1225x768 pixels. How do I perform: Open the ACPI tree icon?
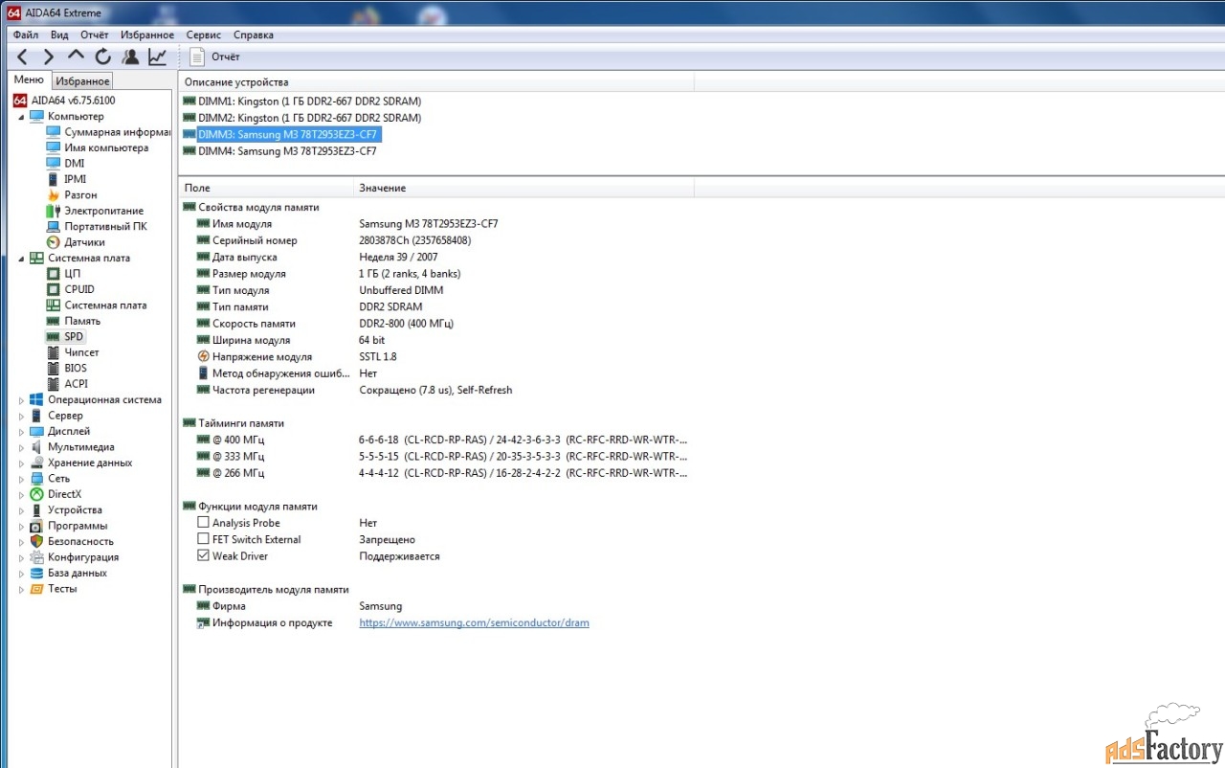pos(54,384)
